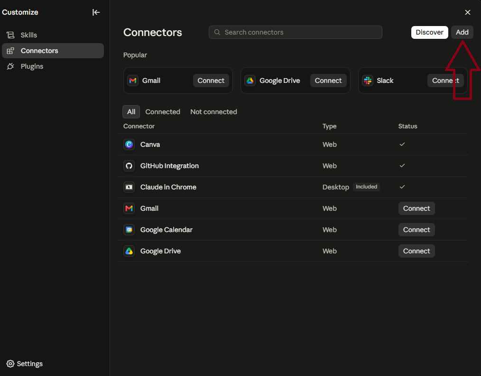This screenshot has height=376, width=481.
Task: Connect Google Drive in the connector table
Action: click(416, 251)
